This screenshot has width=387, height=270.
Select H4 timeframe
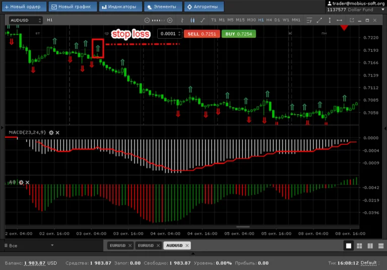coord(269,20)
